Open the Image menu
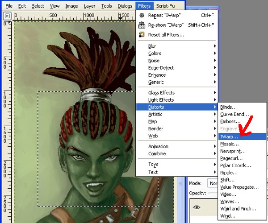The width and height of the screenshot is (268, 223). pos(71,6)
